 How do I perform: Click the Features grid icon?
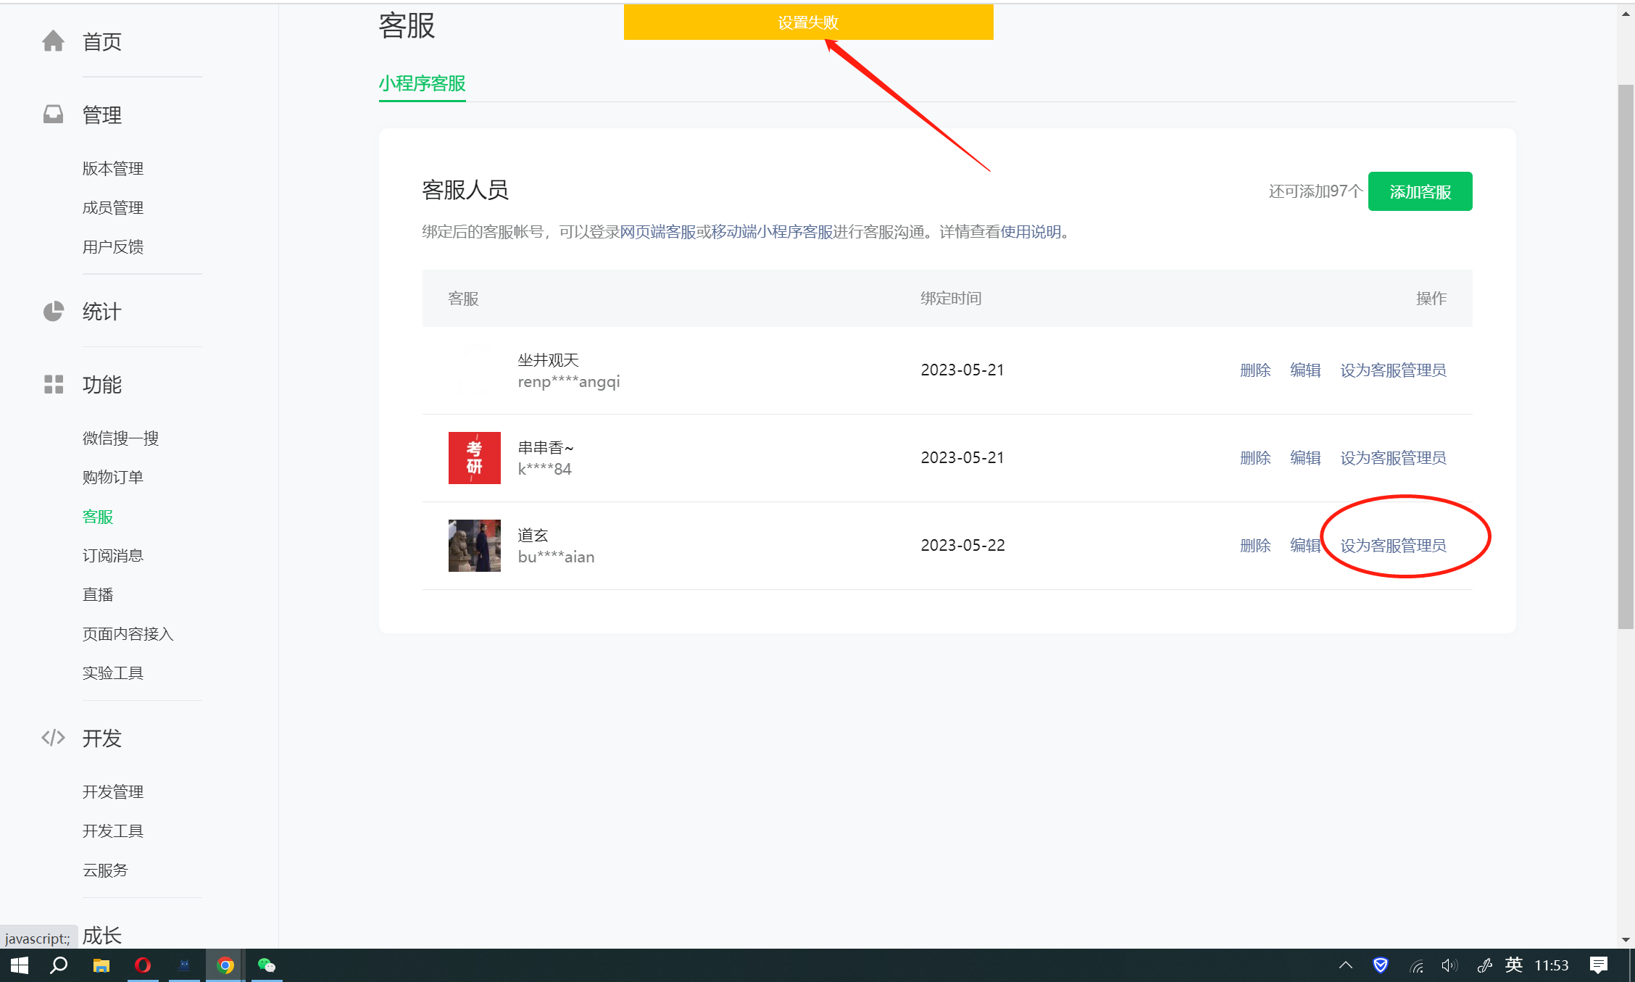pyautogui.click(x=53, y=384)
